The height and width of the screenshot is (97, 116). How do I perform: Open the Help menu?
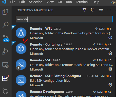[x=96, y=2]
